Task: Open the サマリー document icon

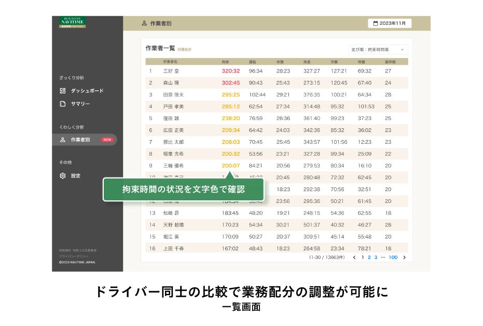Action: (63, 103)
